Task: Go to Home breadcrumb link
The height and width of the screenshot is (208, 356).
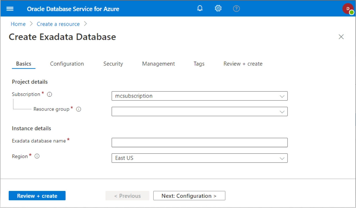Action: point(18,24)
